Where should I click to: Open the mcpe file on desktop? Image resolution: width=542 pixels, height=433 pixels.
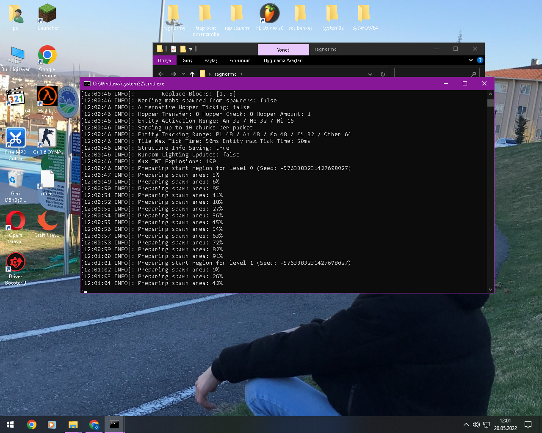tap(47, 183)
